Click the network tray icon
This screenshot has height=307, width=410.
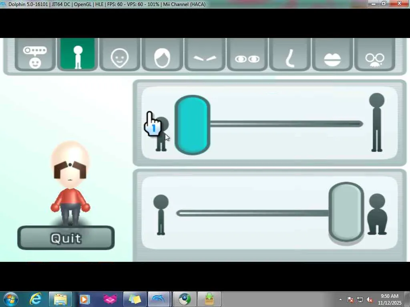[360, 299]
